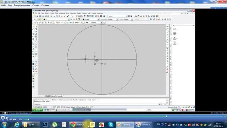Open Skype from the taskbar
The width and height of the screenshot is (227, 128).
point(111,124)
